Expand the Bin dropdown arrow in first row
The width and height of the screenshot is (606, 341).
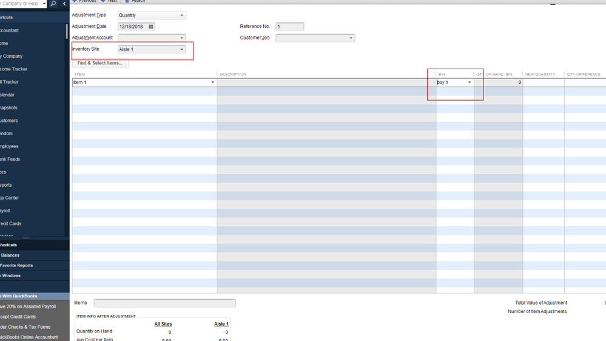click(x=470, y=83)
